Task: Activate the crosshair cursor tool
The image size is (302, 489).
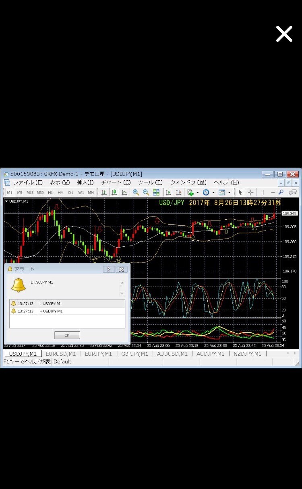Action: point(250,192)
